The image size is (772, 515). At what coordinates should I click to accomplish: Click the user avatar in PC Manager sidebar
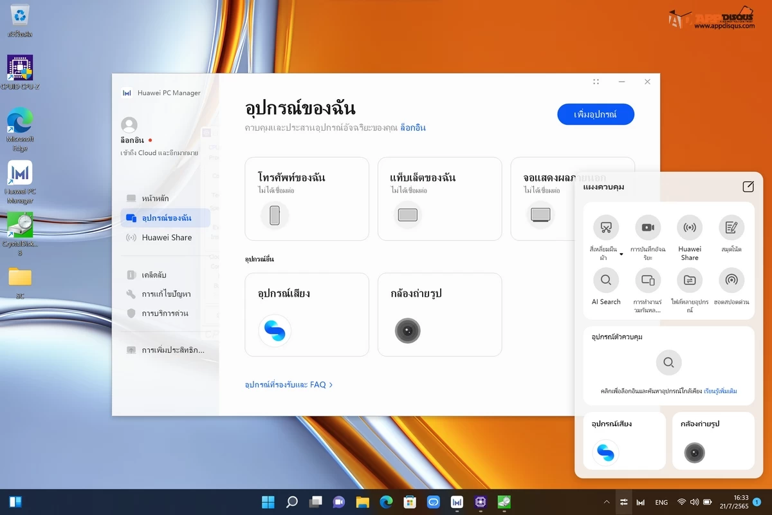coord(129,125)
